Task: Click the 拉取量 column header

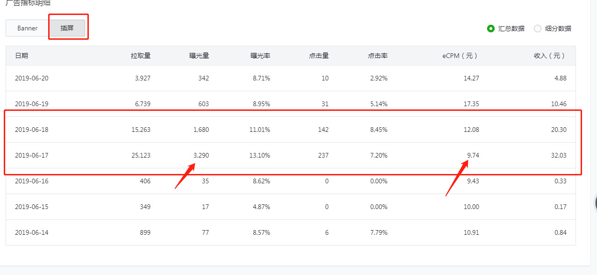Action: point(141,56)
